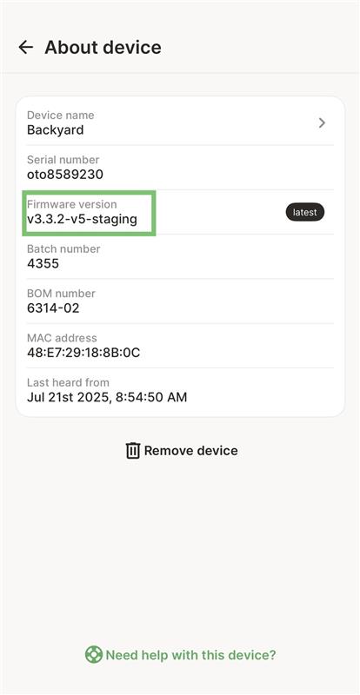
Task: Tap the Remove device label
Action: pyautogui.click(x=191, y=451)
